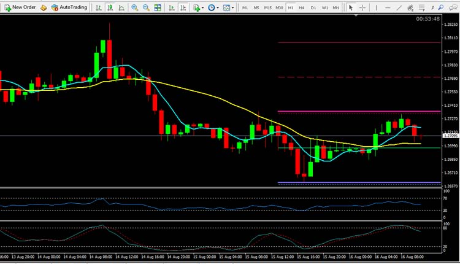The width and height of the screenshot is (460, 264).
Task: Click the 14 Aug 08:00 time label
Action: coord(101,257)
